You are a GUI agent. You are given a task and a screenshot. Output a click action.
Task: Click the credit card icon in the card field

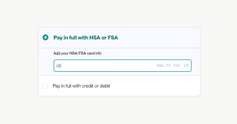59,66
